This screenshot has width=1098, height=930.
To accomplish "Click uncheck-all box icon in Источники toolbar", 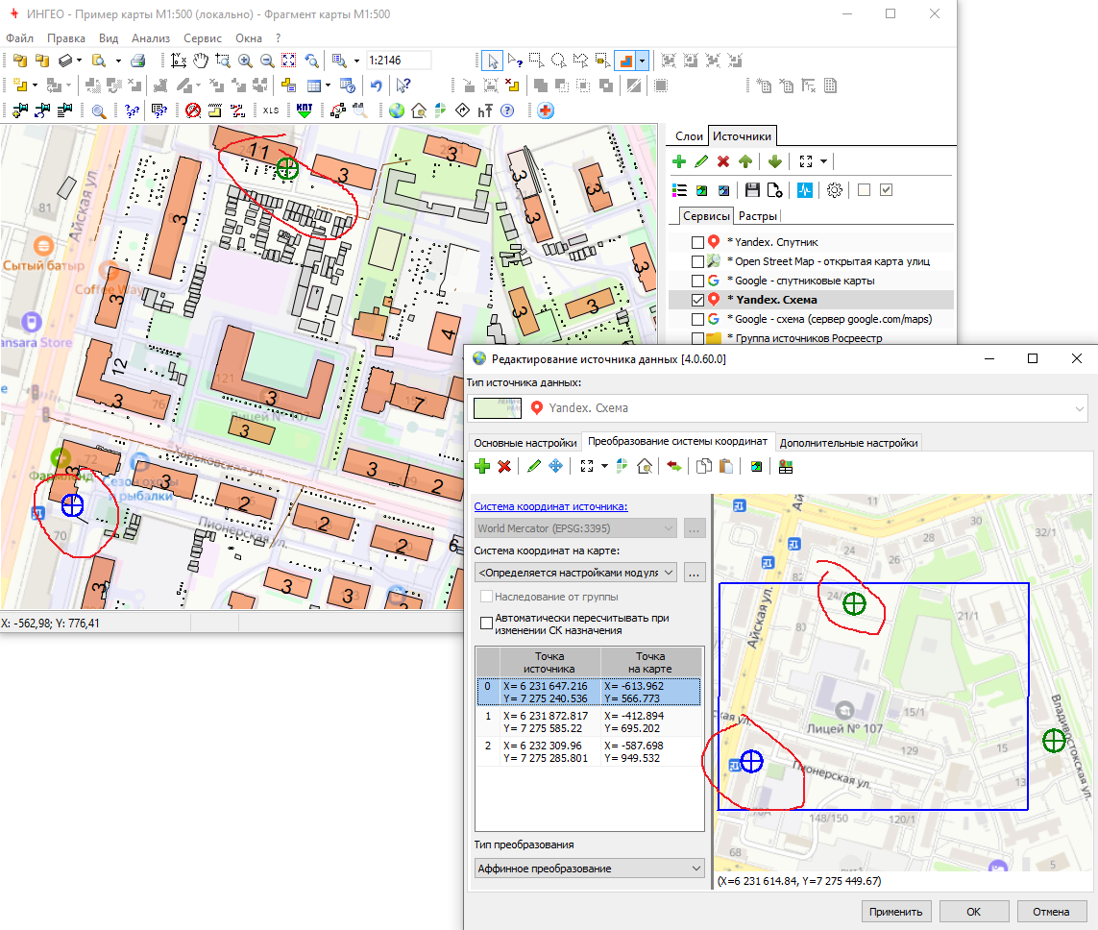I will coord(865,190).
